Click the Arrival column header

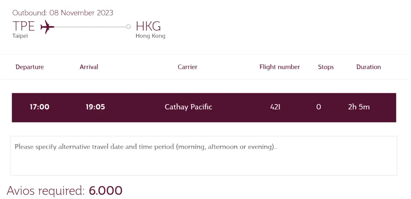tap(89, 67)
